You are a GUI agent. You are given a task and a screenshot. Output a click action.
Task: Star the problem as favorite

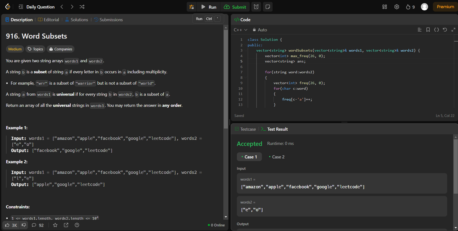pyautogui.click(x=55, y=225)
